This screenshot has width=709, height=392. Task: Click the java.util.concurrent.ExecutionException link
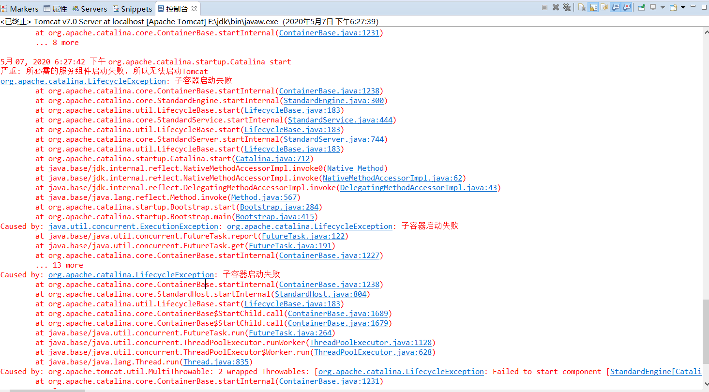pos(133,226)
